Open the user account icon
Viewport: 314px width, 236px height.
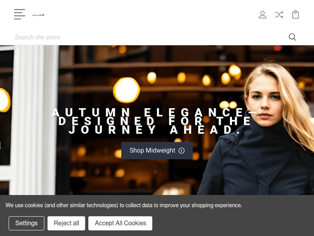click(263, 15)
